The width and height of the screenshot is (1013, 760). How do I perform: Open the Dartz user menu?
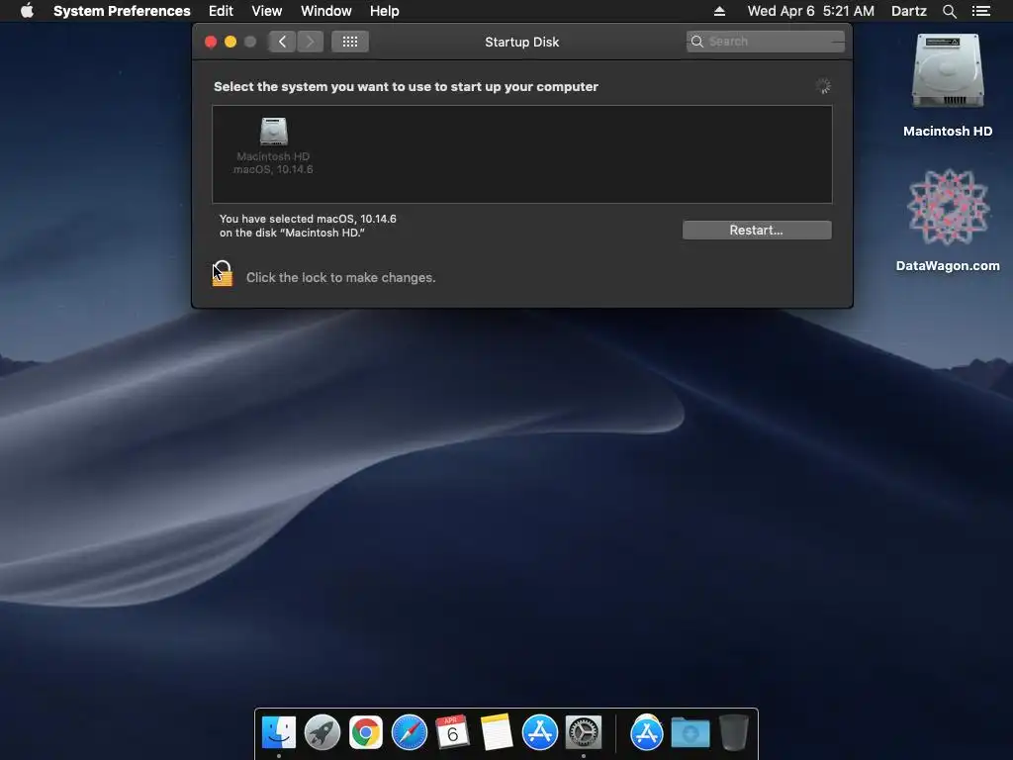(x=908, y=11)
